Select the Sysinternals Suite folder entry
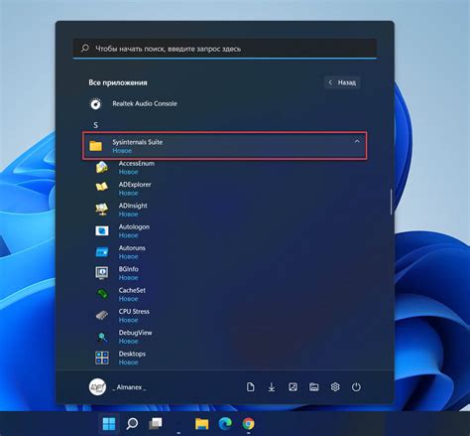The width and height of the screenshot is (470, 436). point(224,146)
